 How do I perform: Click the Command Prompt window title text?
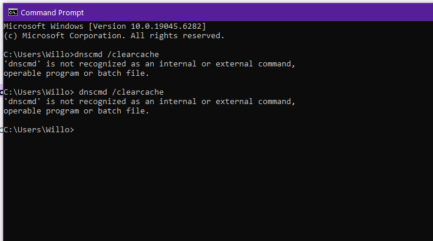point(52,13)
